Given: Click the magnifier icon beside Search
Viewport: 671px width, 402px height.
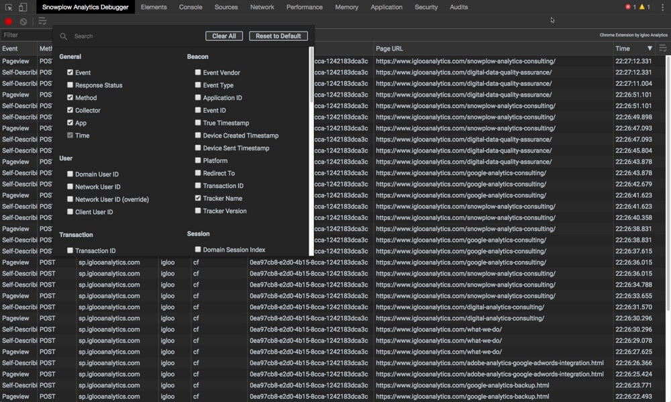Looking at the screenshot, I should pyautogui.click(x=63, y=36).
